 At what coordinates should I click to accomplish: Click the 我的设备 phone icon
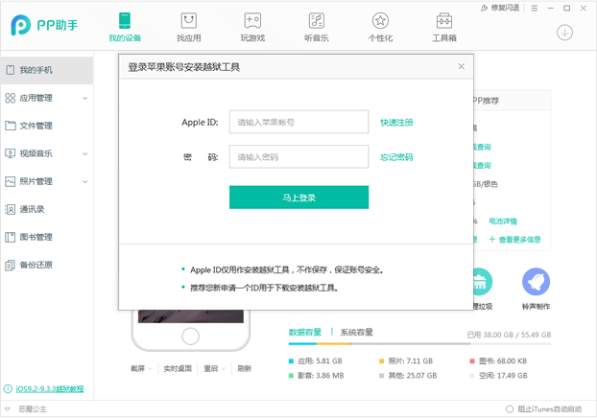point(125,20)
